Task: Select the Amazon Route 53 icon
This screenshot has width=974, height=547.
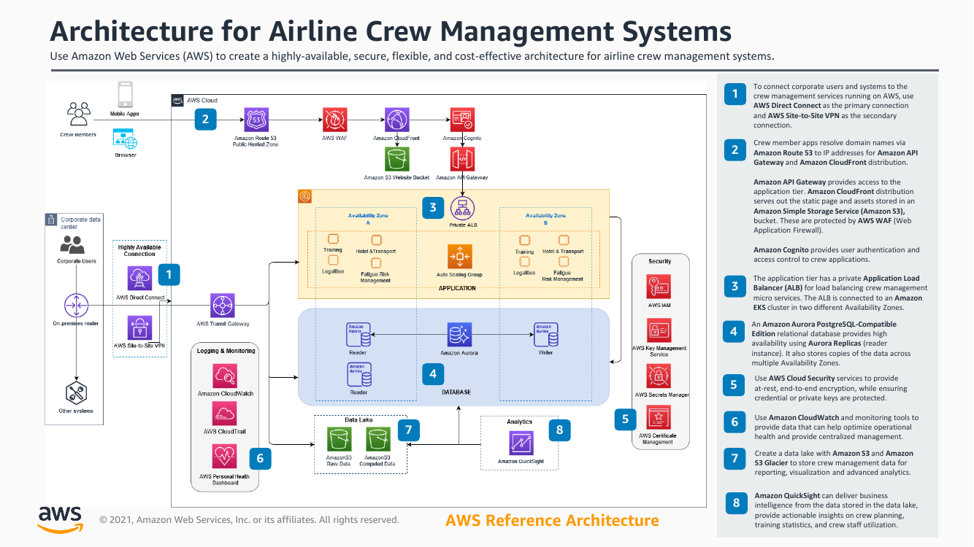Action: 256,120
